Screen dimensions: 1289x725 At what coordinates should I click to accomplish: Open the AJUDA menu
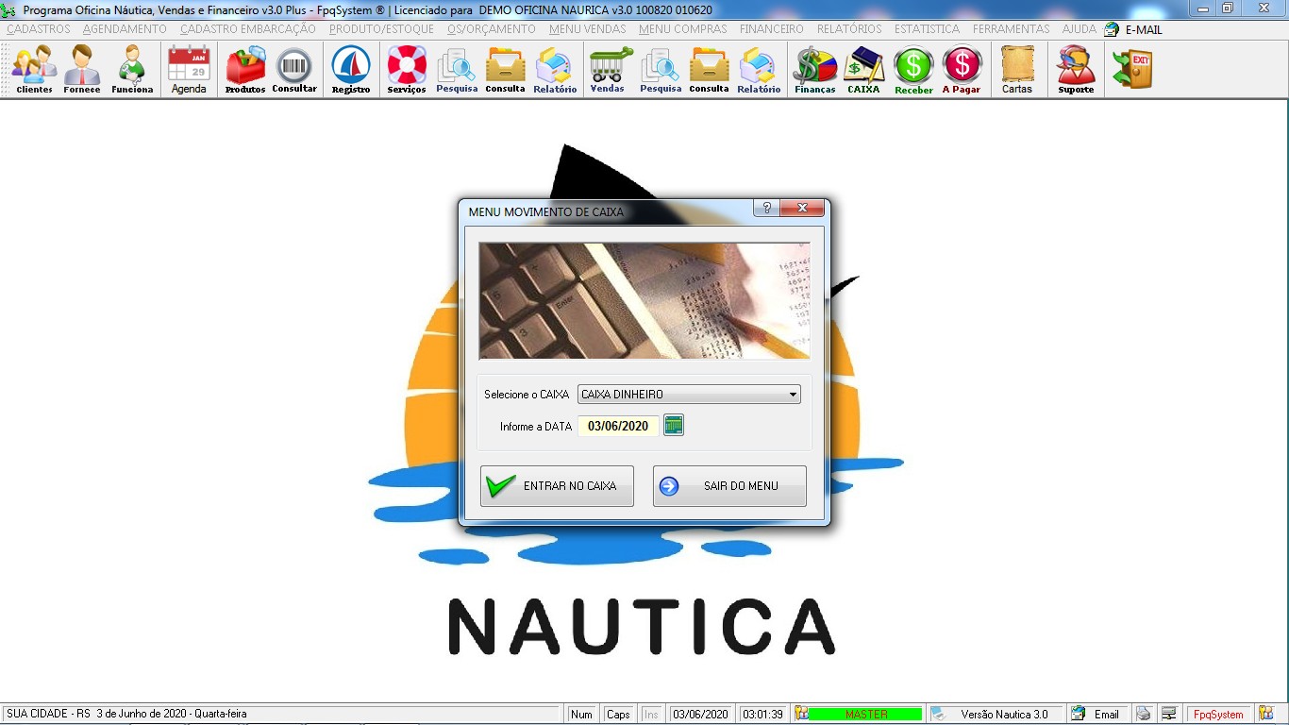(x=1080, y=29)
